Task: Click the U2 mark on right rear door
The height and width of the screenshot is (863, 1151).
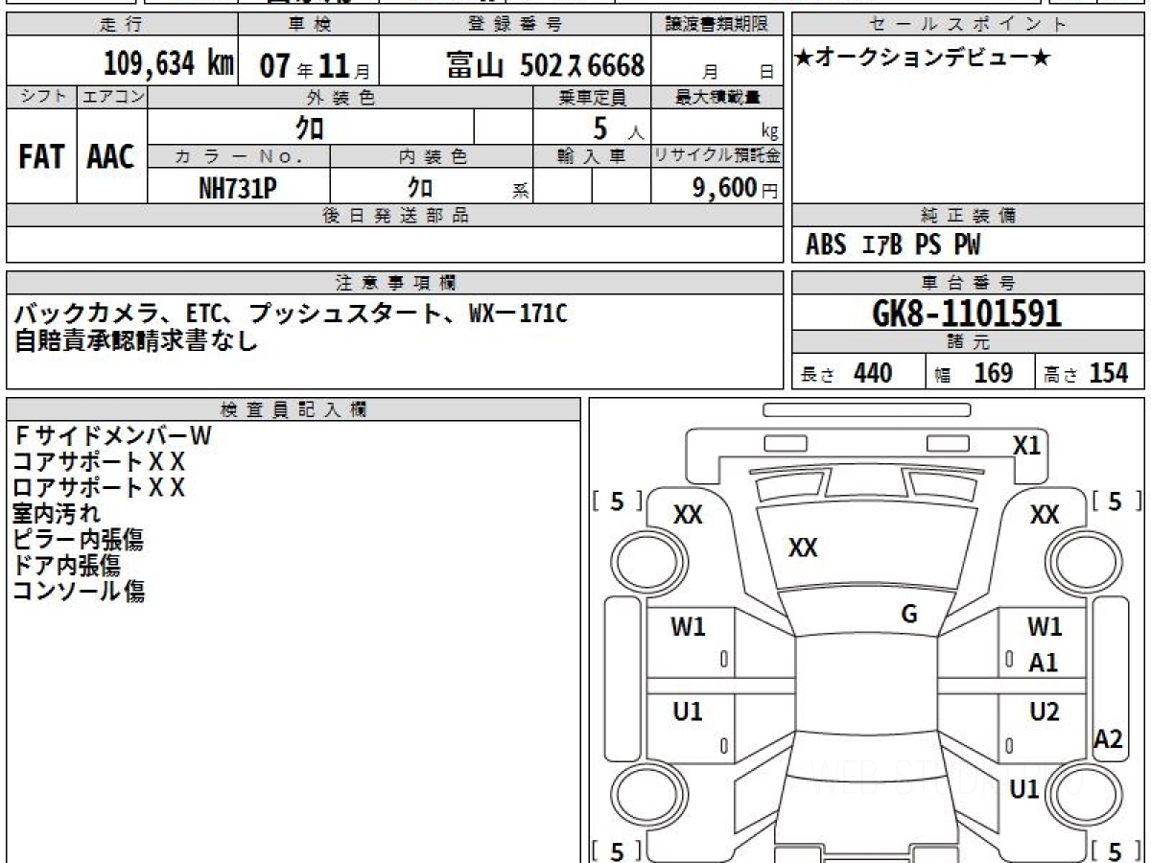Action: (x=1045, y=711)
